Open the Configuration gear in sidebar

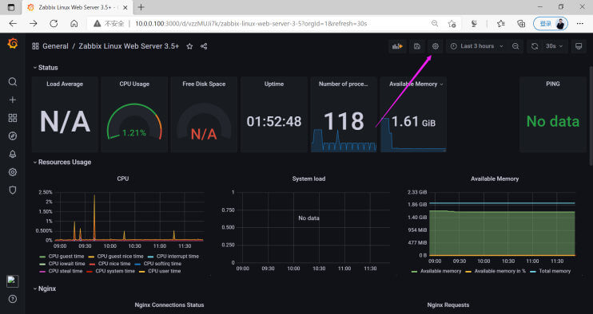[x=13, y=172]
